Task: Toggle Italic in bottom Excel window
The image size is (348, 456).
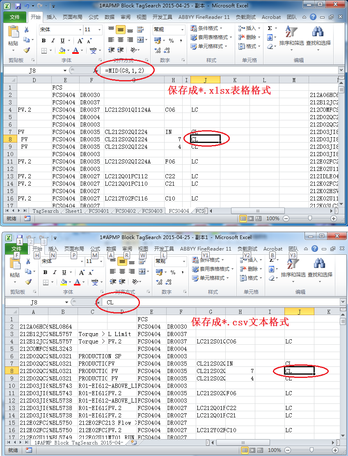Action: pyautogui.click(x=55, y=272)
